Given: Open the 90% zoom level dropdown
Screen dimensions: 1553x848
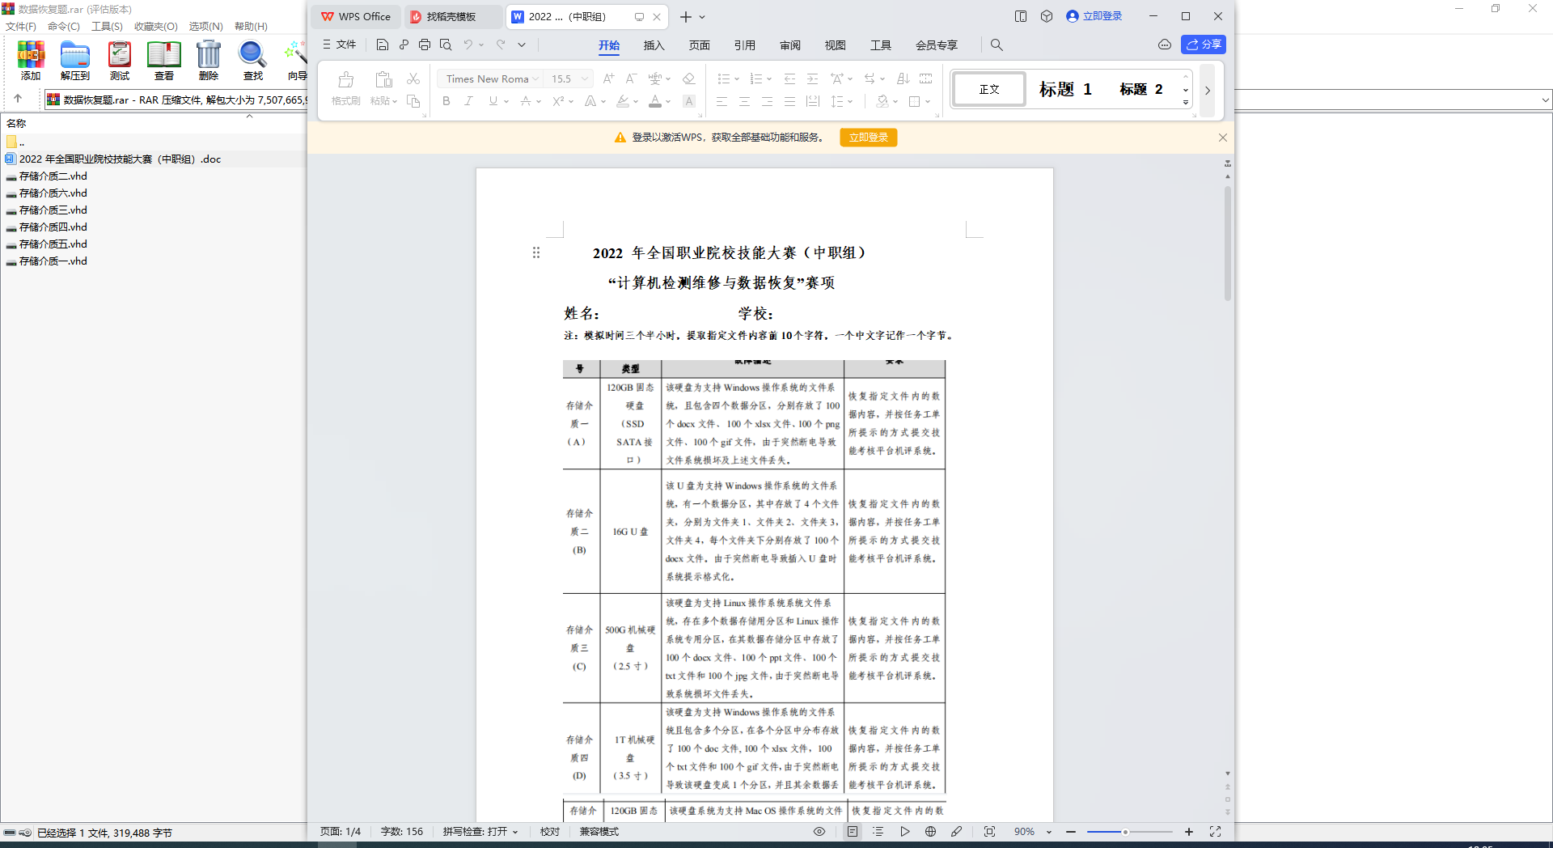Looking at the screenshot, I should [1048, 832].
